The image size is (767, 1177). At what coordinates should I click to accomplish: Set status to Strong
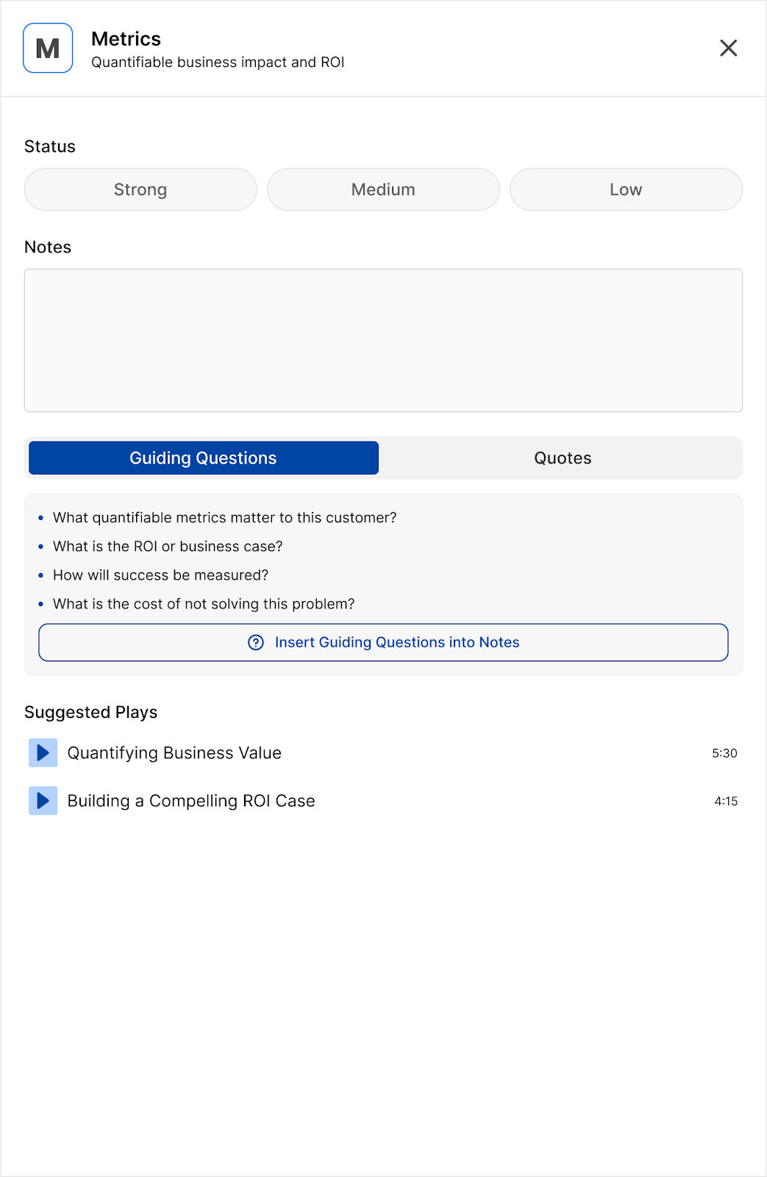coord(140,190)
